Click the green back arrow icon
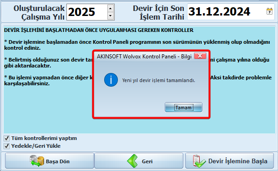This screenshot has height=171, width=278. (132, 161)
